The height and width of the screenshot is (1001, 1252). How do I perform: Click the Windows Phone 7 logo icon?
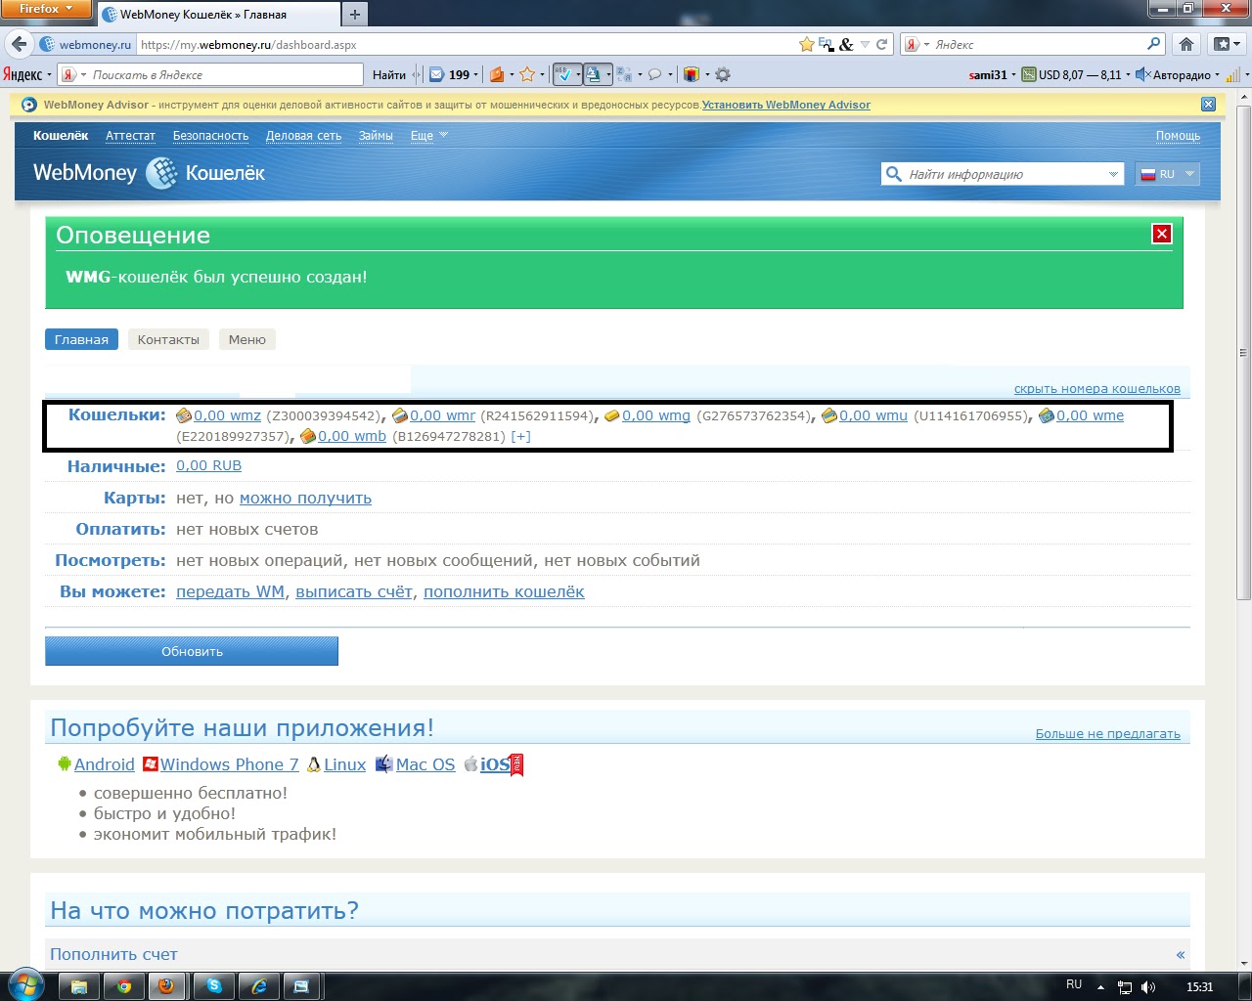(151, 764)
